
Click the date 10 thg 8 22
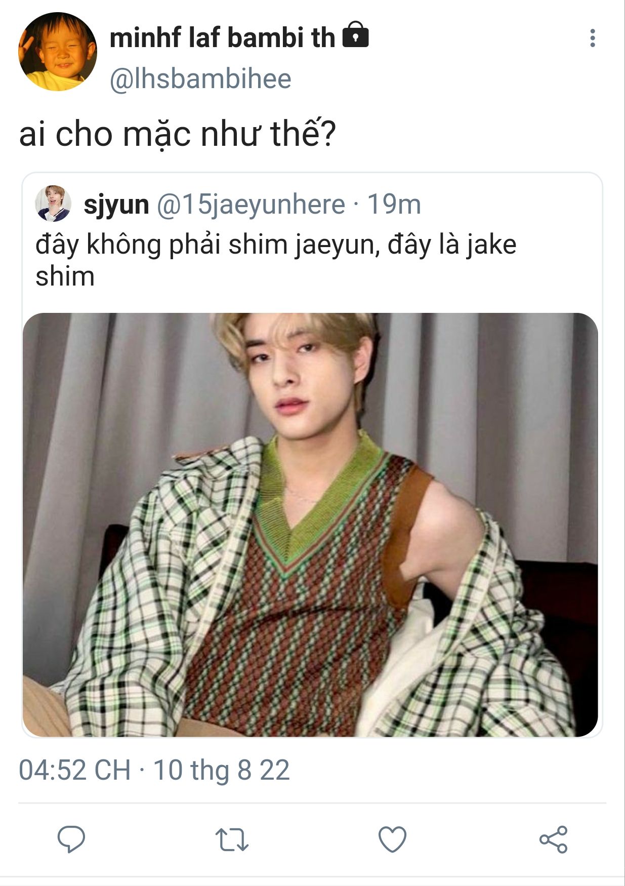[x=221, y=770]
